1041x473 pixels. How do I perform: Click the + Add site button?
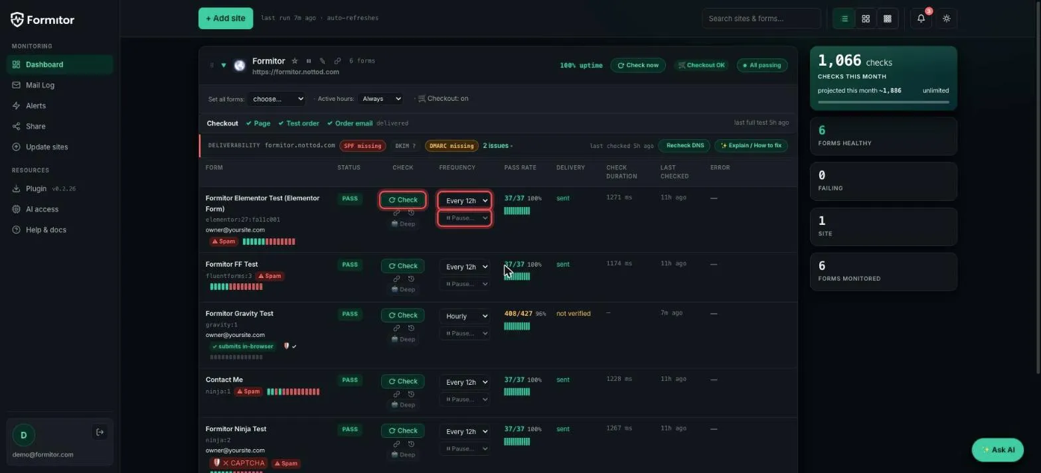tap(226, 19)
